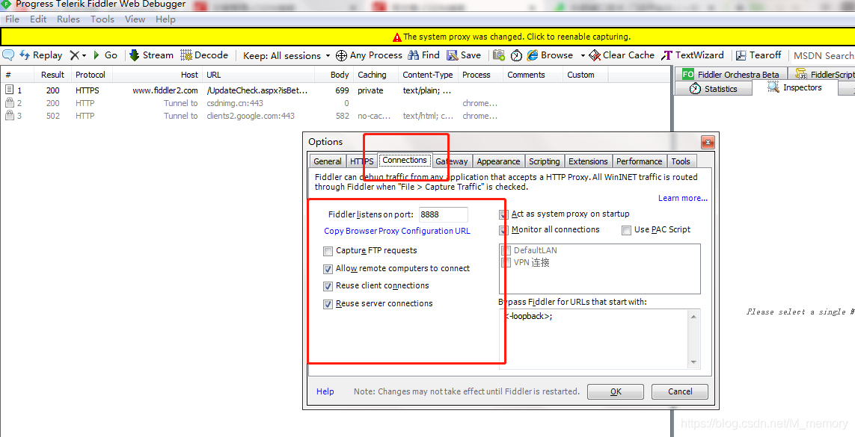Image resolution: width=855 pixels, height=437 pixels.
Task: Select session 1 document icon
Action: pyautogui.click(x=9, y=90)
